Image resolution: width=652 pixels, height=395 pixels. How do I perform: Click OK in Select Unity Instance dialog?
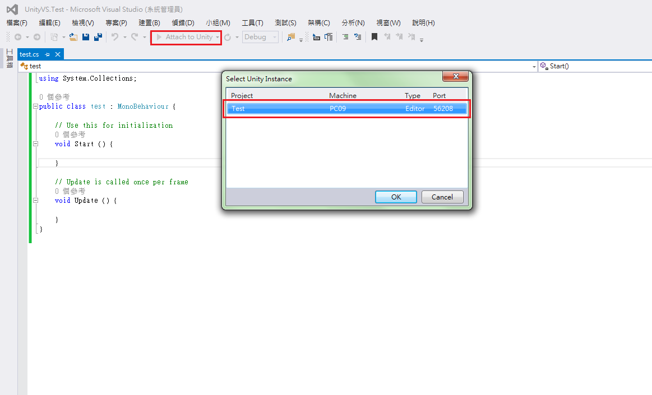(396, 197)
